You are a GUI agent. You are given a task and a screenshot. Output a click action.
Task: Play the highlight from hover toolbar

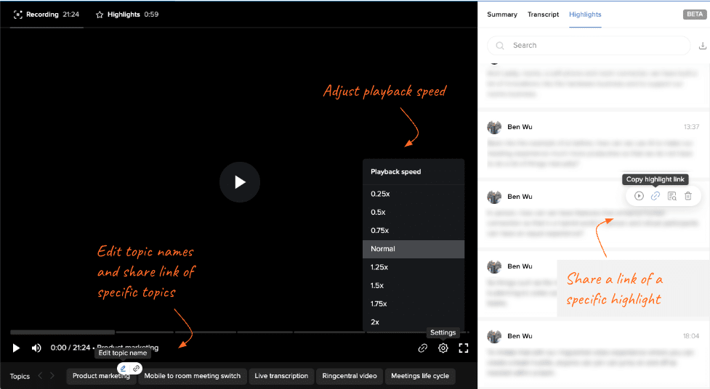click(x=639, y=196)
